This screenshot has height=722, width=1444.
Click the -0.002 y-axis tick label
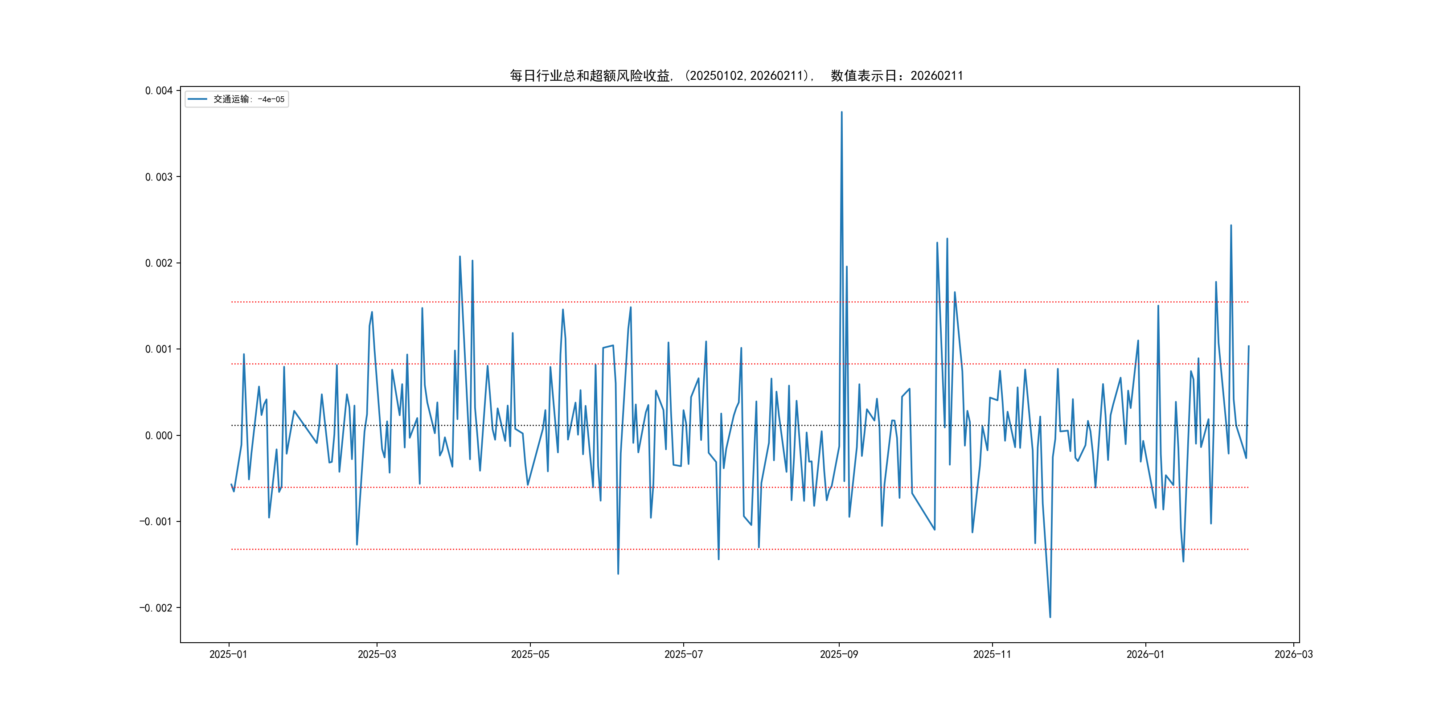coord(156,608)
